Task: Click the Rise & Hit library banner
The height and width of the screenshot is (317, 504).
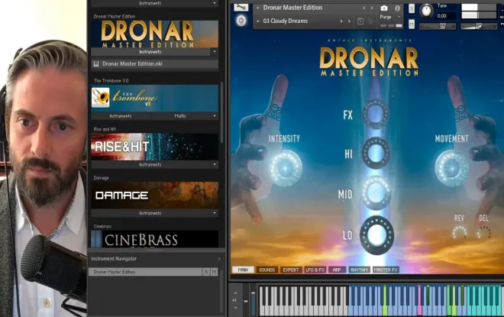Action: pos(154,147)
